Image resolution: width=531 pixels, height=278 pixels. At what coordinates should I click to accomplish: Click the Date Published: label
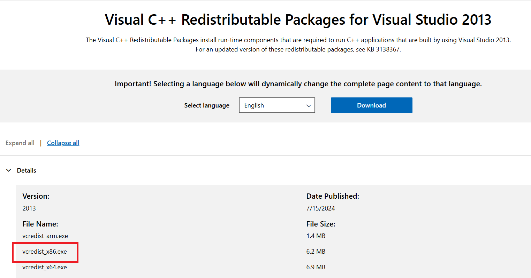tap(333, 196)
